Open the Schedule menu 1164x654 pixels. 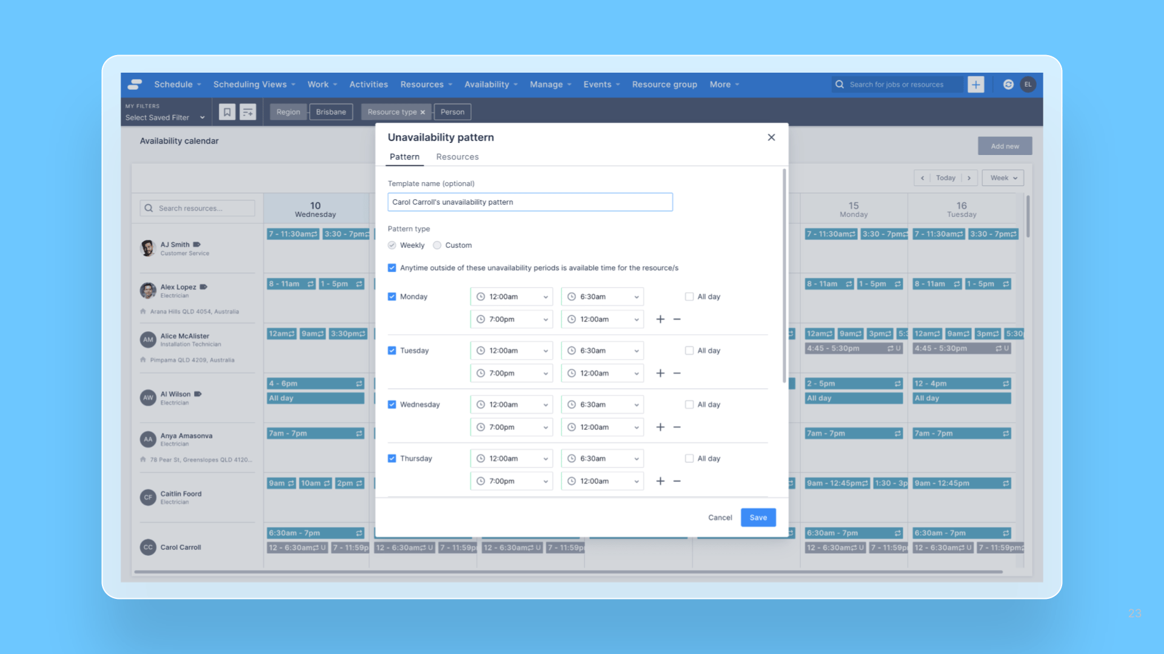click(x=177, y=85)
